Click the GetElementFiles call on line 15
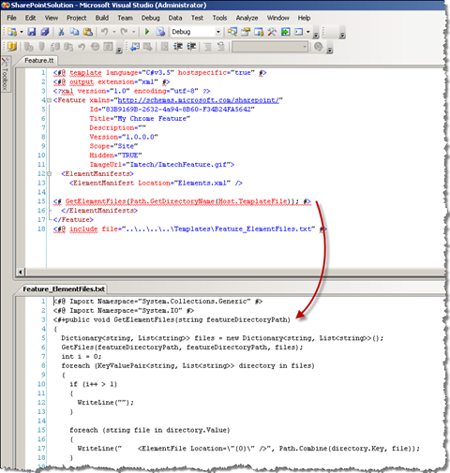Screen dimensions: 450x473 (x=182, y=201)
